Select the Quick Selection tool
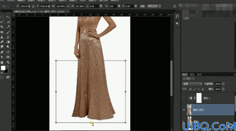The image size is (236, 131). pos(8,22)
